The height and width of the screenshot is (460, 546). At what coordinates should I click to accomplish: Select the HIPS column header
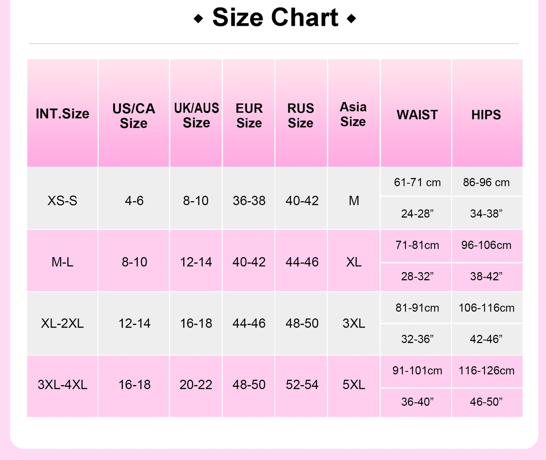pyautogui.click(x=486, y=115)
